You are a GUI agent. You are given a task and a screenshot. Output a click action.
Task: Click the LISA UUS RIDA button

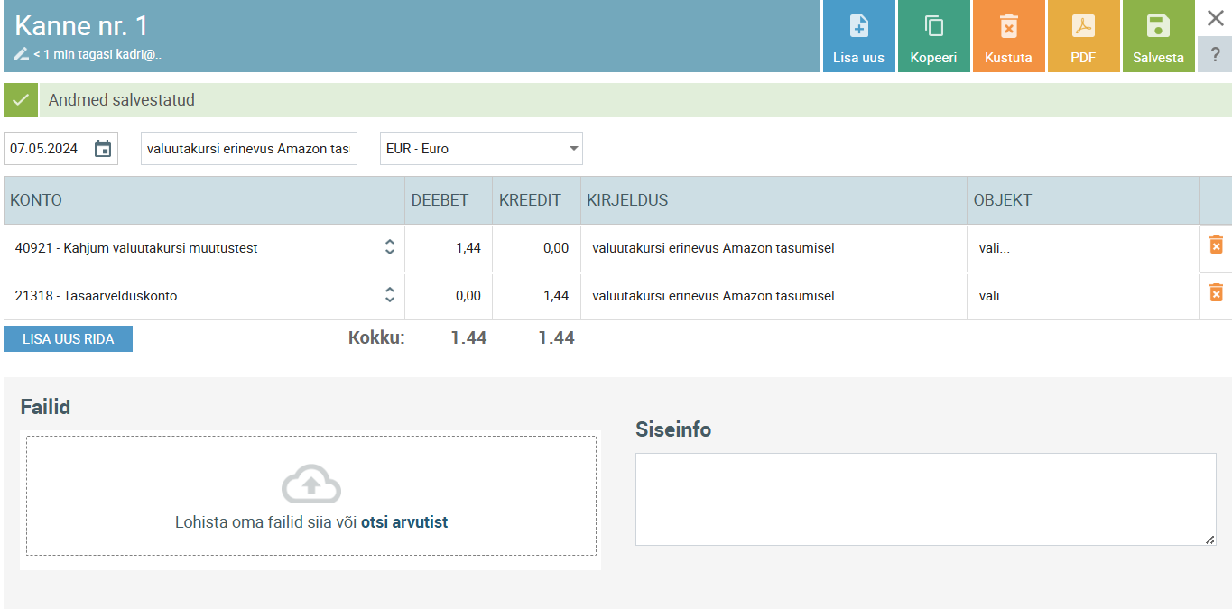coord(68,339)
